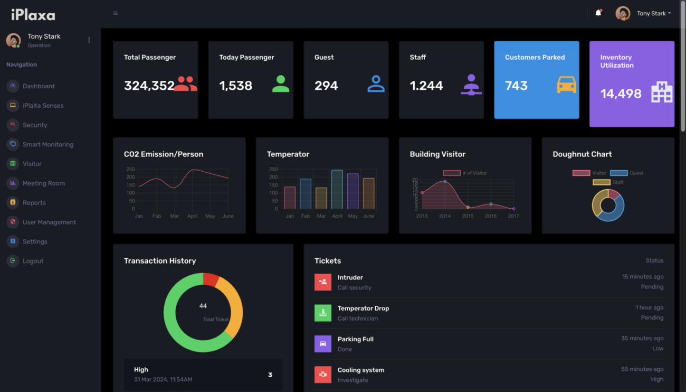Toggle sidebar with hamburger menu icon
This screenshot has width=686, height=392.
116,13
